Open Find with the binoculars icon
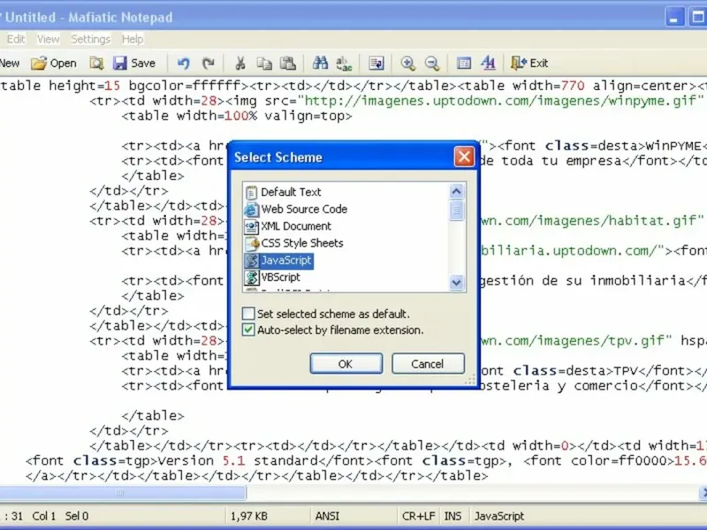 click(x=320, y=63)
